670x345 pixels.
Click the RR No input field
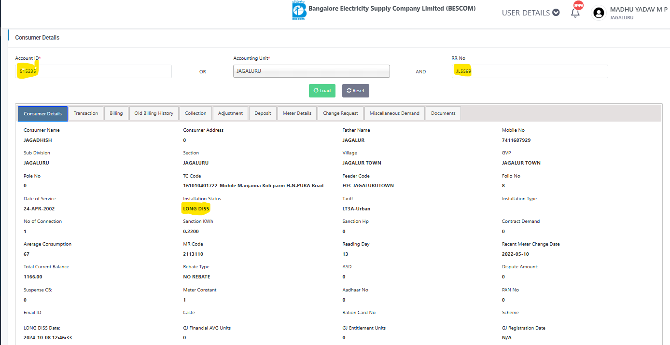coord(530,71)
